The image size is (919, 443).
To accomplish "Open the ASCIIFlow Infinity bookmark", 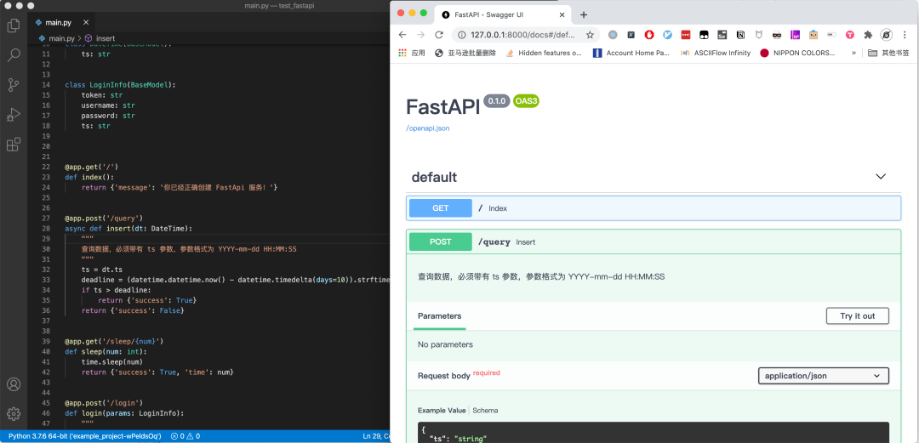I will pos(716,53).
